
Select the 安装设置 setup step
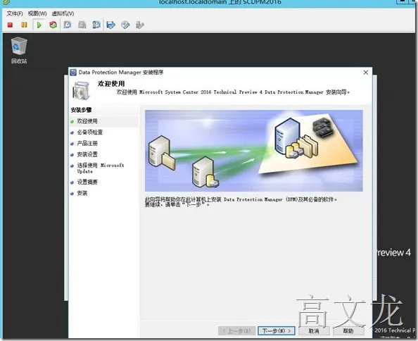coord(87,154)
